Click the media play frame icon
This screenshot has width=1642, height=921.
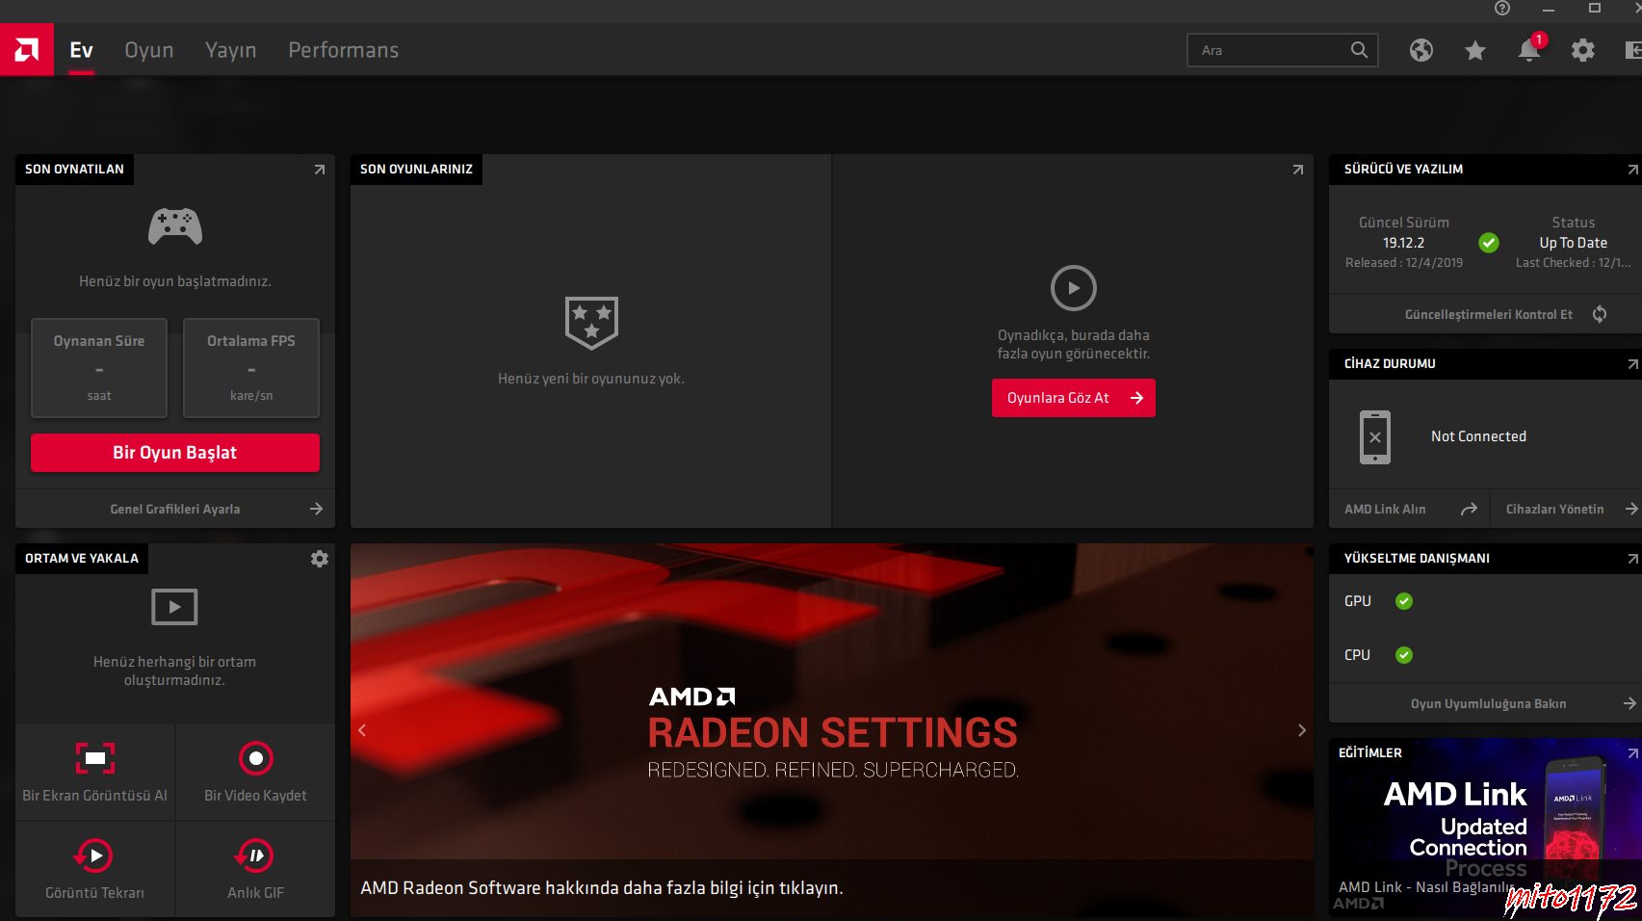pos(174,607)
